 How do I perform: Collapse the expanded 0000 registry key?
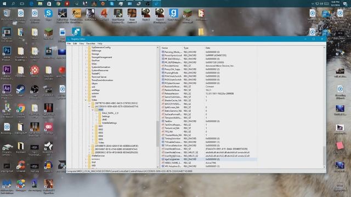click(x=93, y=109)
